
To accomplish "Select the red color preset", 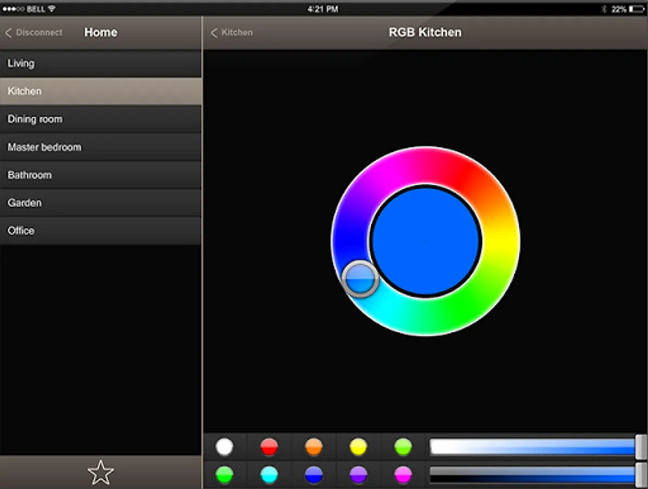I will pos(269,447).
